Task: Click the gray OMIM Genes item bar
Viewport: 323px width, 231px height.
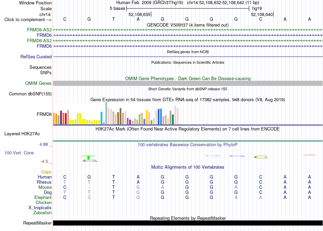Action: (x=188, y=83)
